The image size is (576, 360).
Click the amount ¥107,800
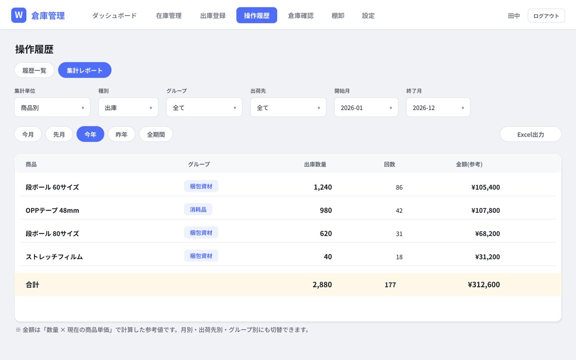click(x=486, y=210)
